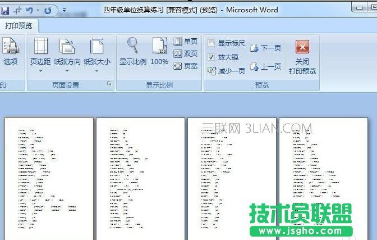
Task: Expand the 页边距 dropdown arrow
Action: coord(40,71)
